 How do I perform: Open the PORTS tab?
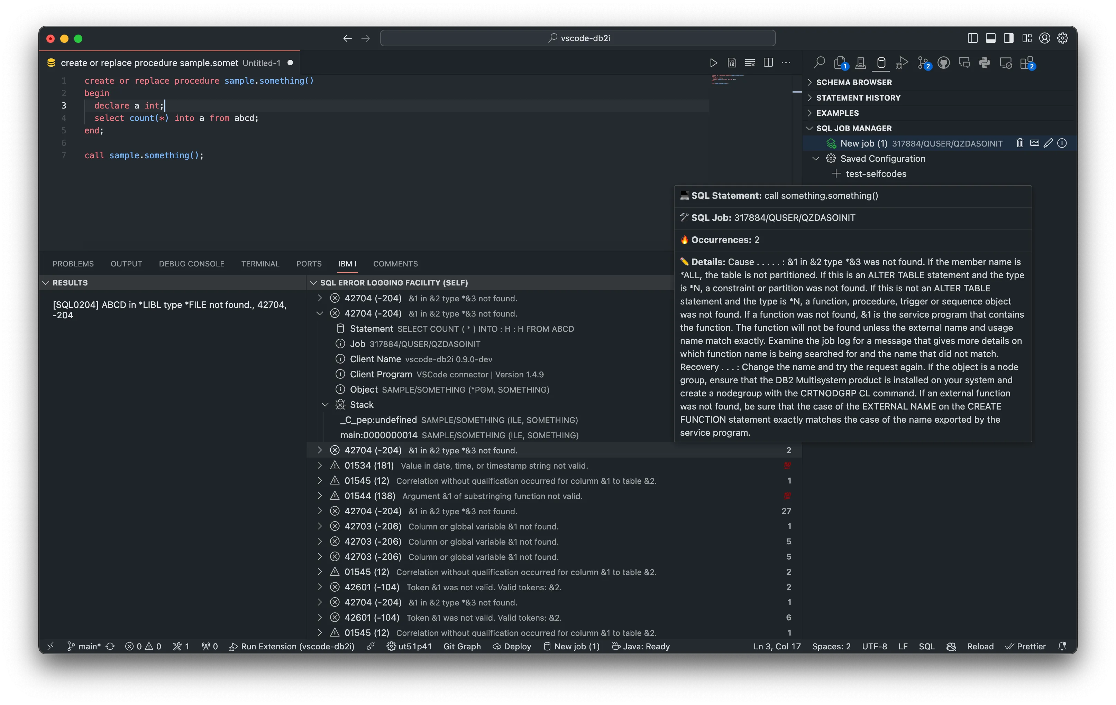click(309, 263)
